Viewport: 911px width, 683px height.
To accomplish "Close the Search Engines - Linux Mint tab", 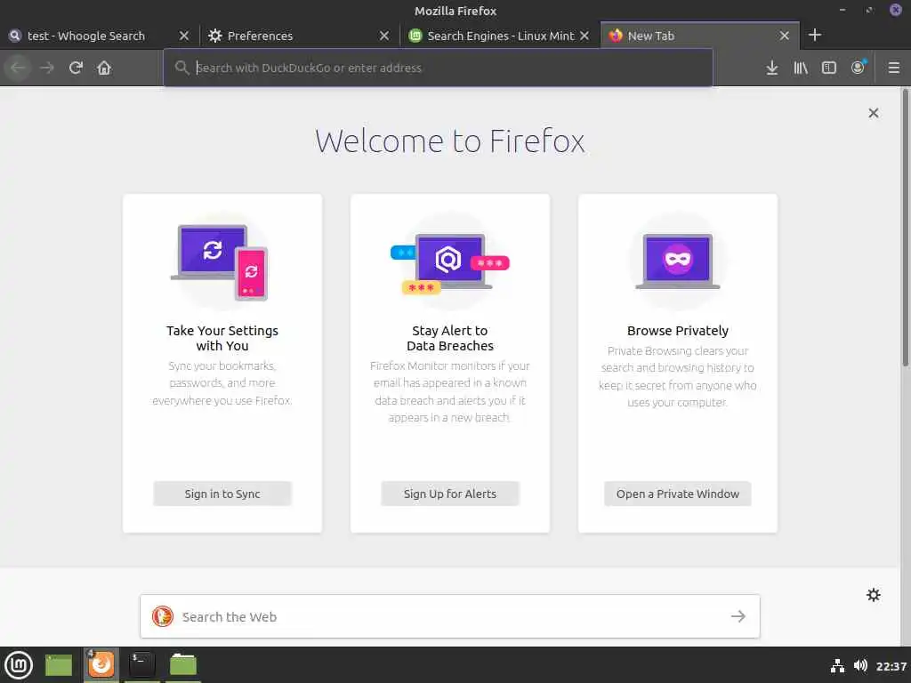I will click(584, 36).
